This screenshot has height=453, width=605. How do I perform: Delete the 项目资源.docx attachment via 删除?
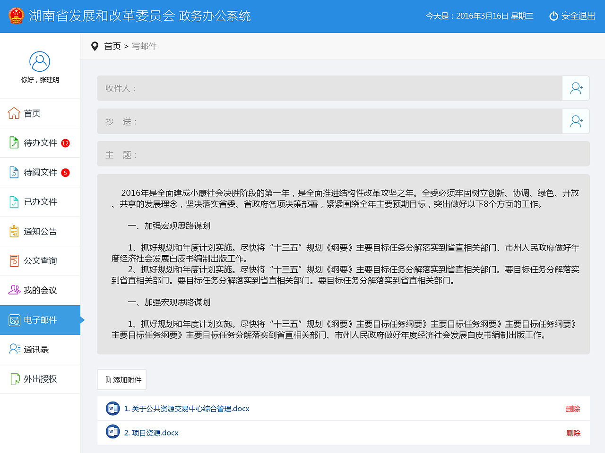tap(573, 432)
